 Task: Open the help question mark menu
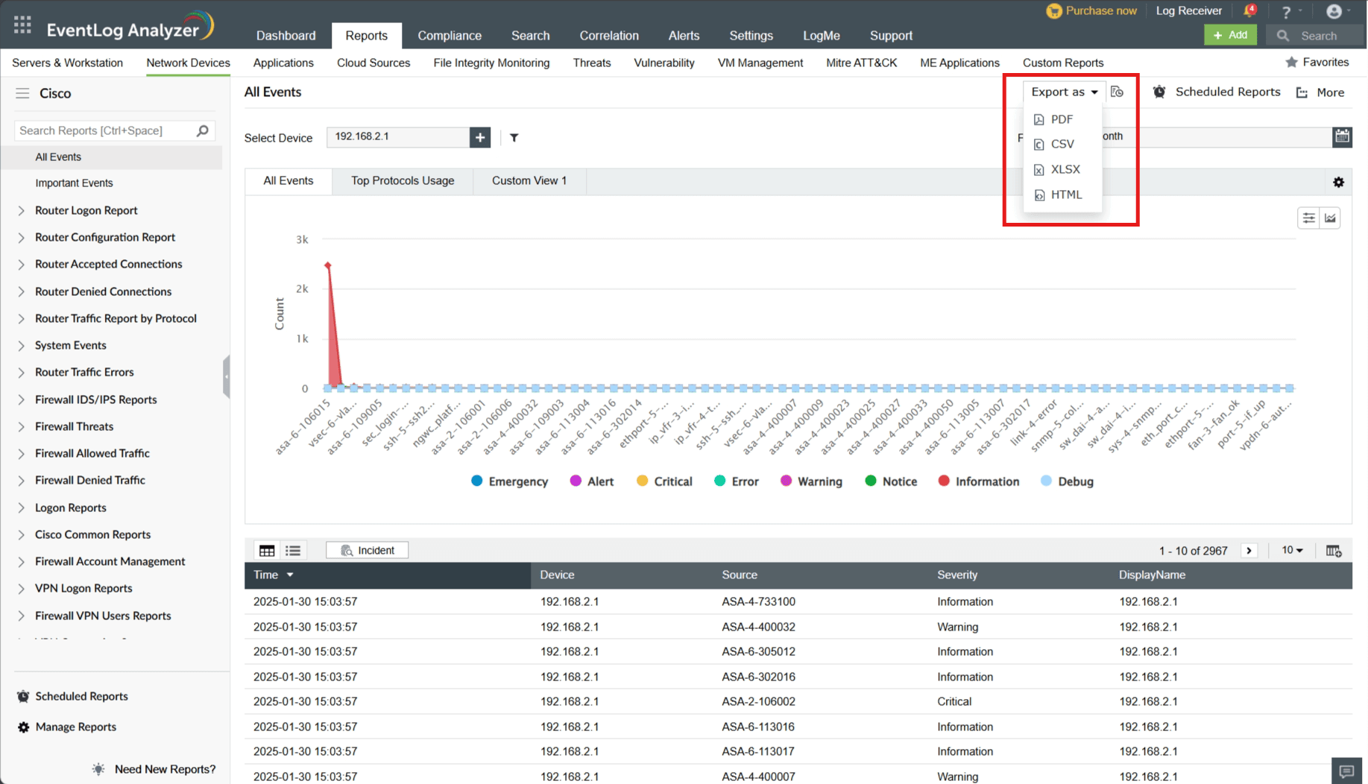coord(1286,12)
